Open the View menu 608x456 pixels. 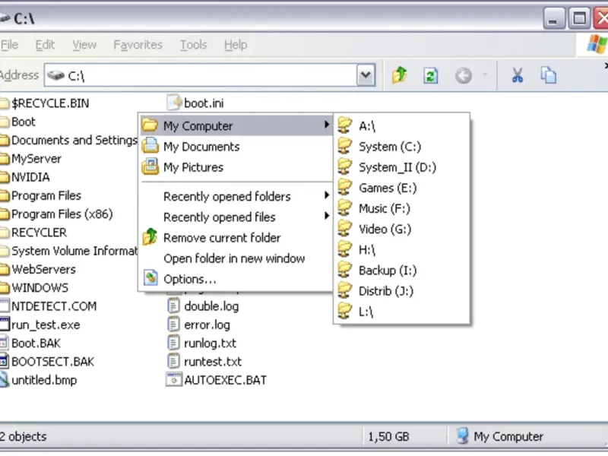84,45
